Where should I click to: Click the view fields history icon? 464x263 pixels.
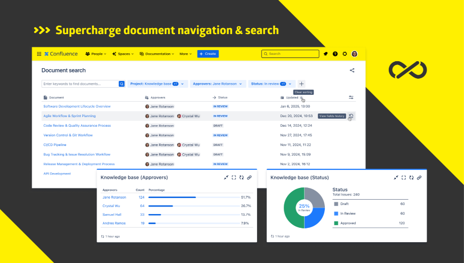click(351, 116)
